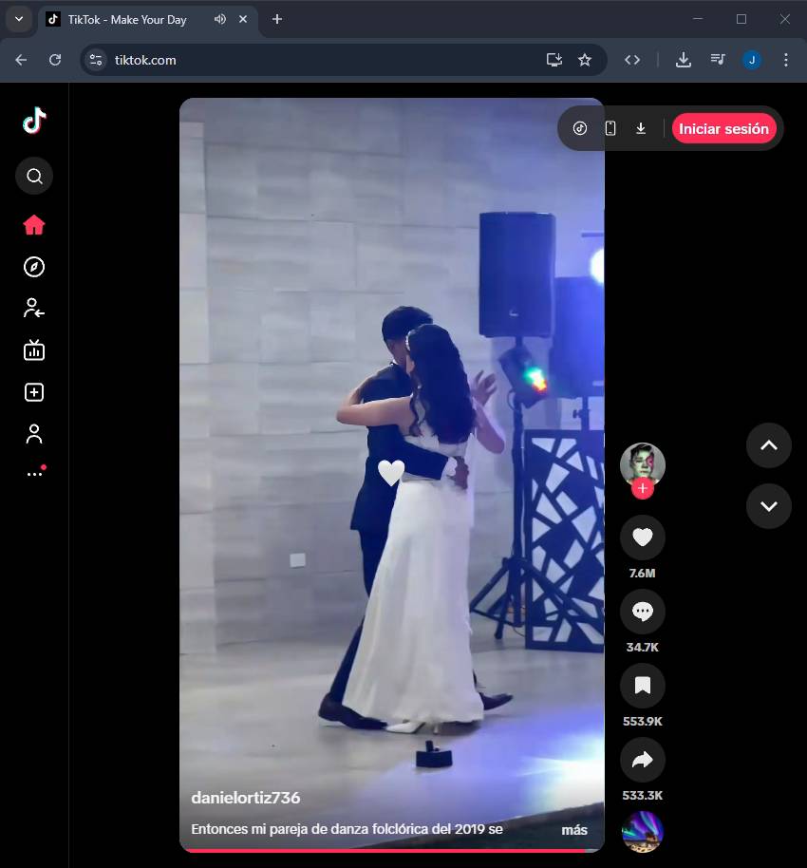The image size is (807, 868).
Task: Click the Upload plus icon
Action: tap(34, 392)
